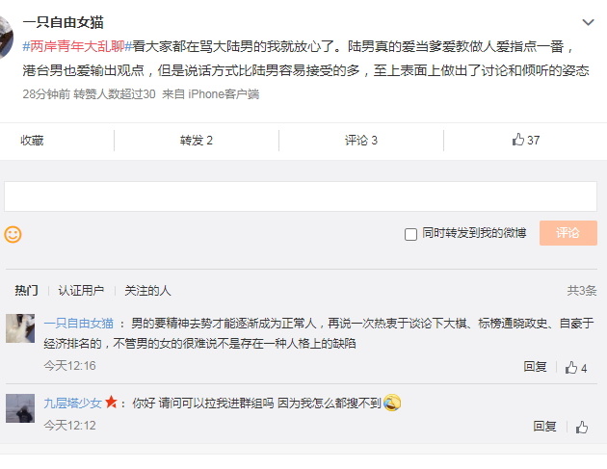Click the laughing-crying emoji in the comment
This screenshot has width=607, height=469.
point(392,403)
